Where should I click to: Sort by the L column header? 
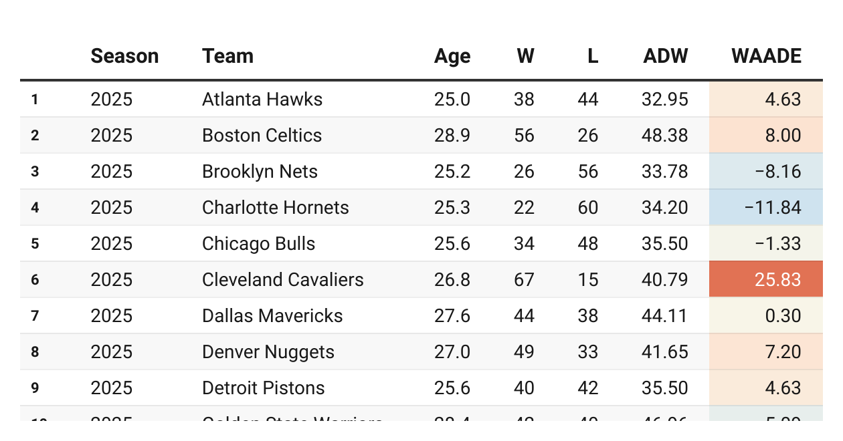coord(593,56)
